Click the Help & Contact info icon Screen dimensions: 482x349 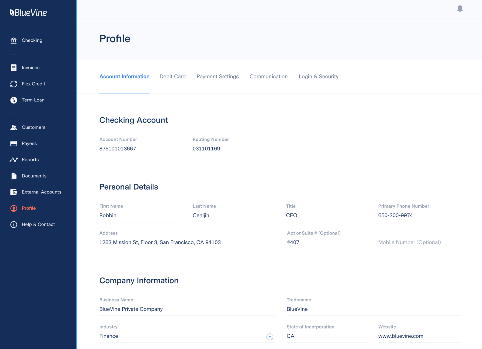coord(14,224)
